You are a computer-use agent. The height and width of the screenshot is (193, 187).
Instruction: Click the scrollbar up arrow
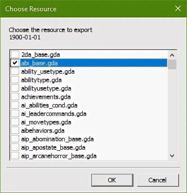172,55
